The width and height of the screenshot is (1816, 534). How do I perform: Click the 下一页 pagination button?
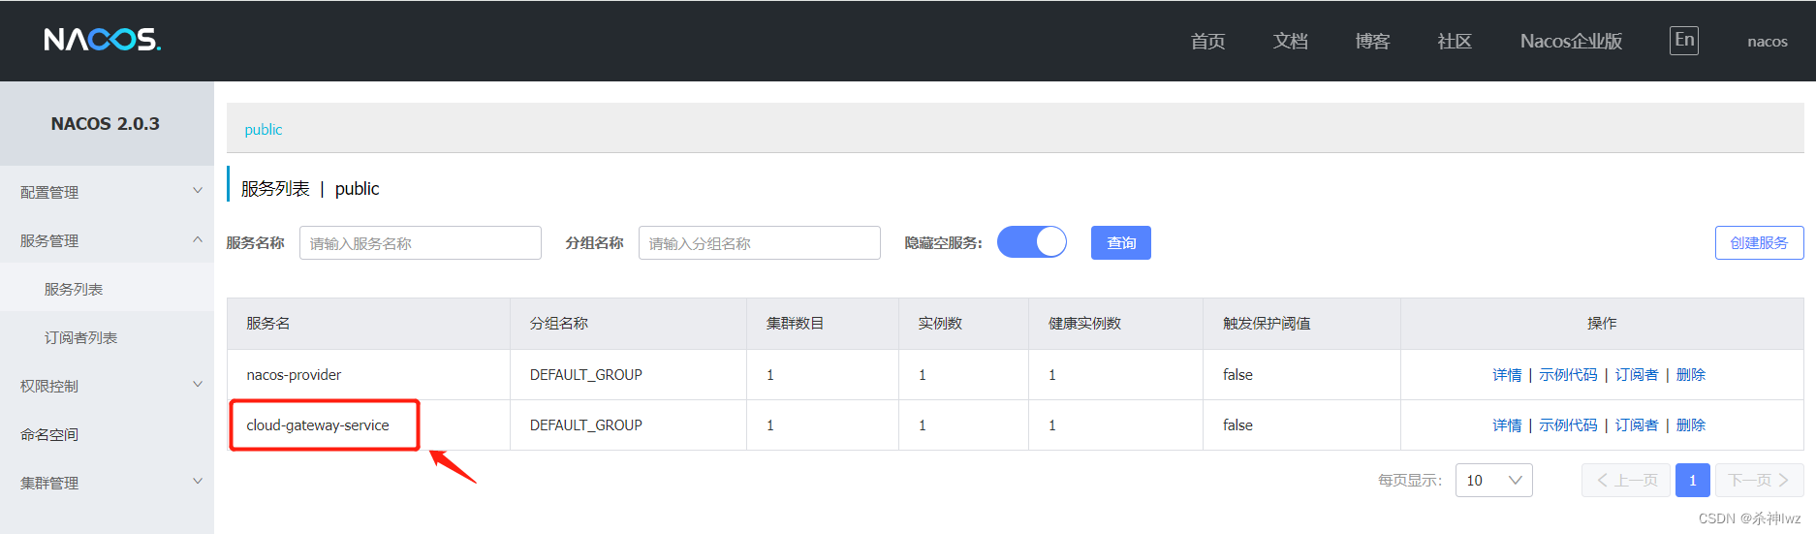[1759, 481]
